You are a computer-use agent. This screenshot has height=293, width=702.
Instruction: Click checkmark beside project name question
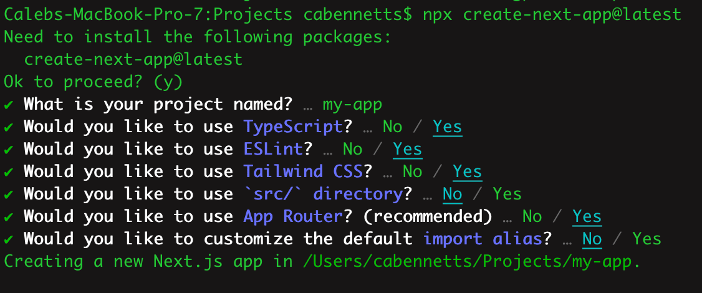click(9, 104)
